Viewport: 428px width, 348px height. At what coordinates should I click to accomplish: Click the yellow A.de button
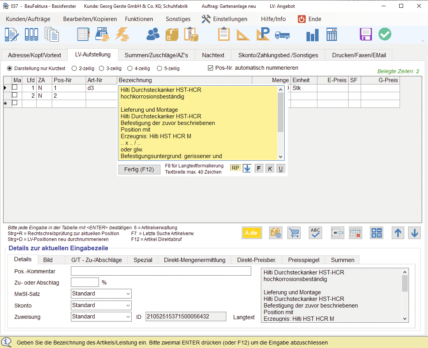(x=252, y=233)
